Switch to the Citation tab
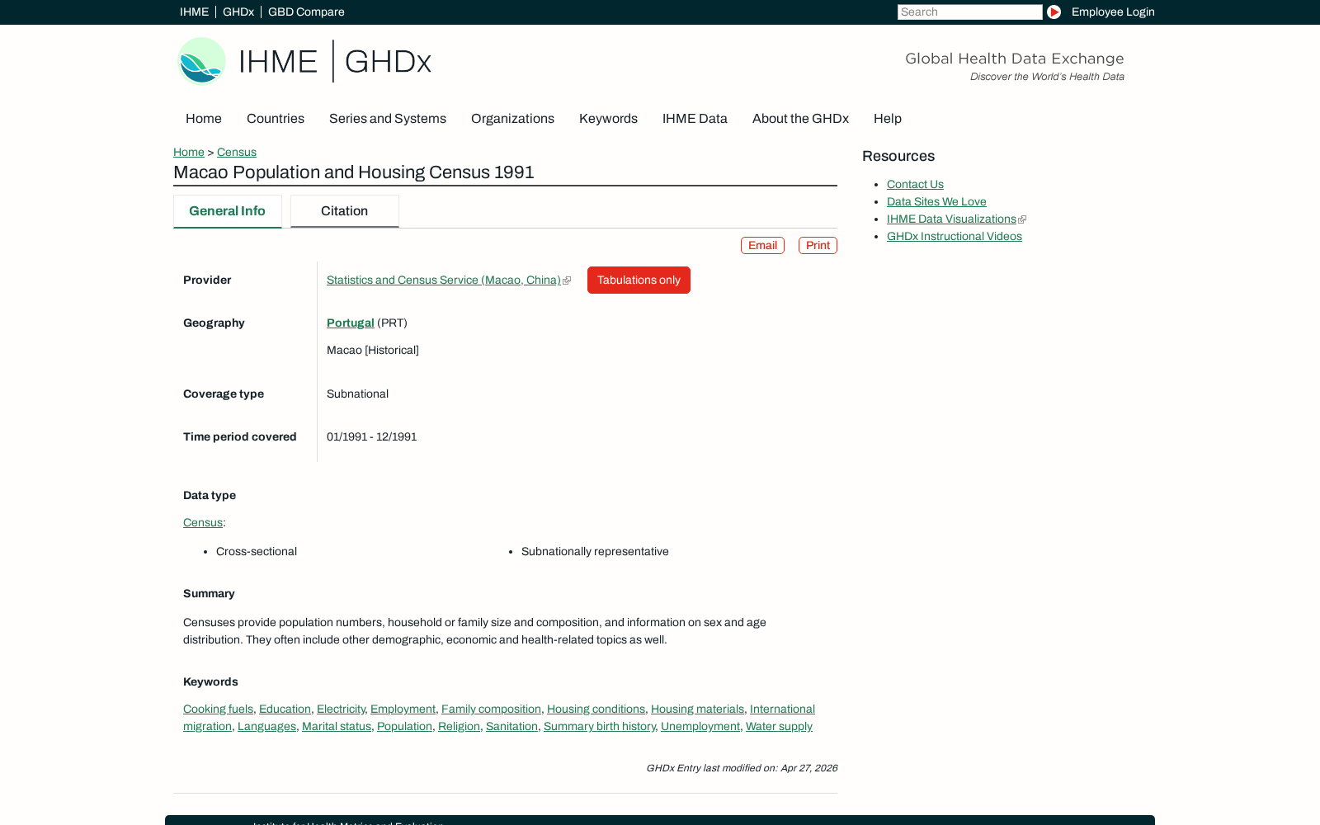The height and width of the screenshot is (825, 1320). 345,211
